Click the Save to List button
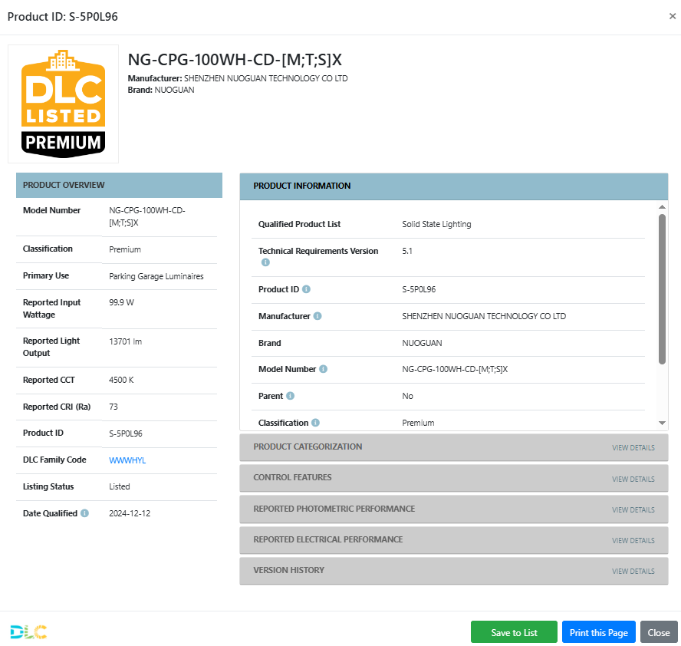The height and width of the screenshot is (646, 681). 514,632
